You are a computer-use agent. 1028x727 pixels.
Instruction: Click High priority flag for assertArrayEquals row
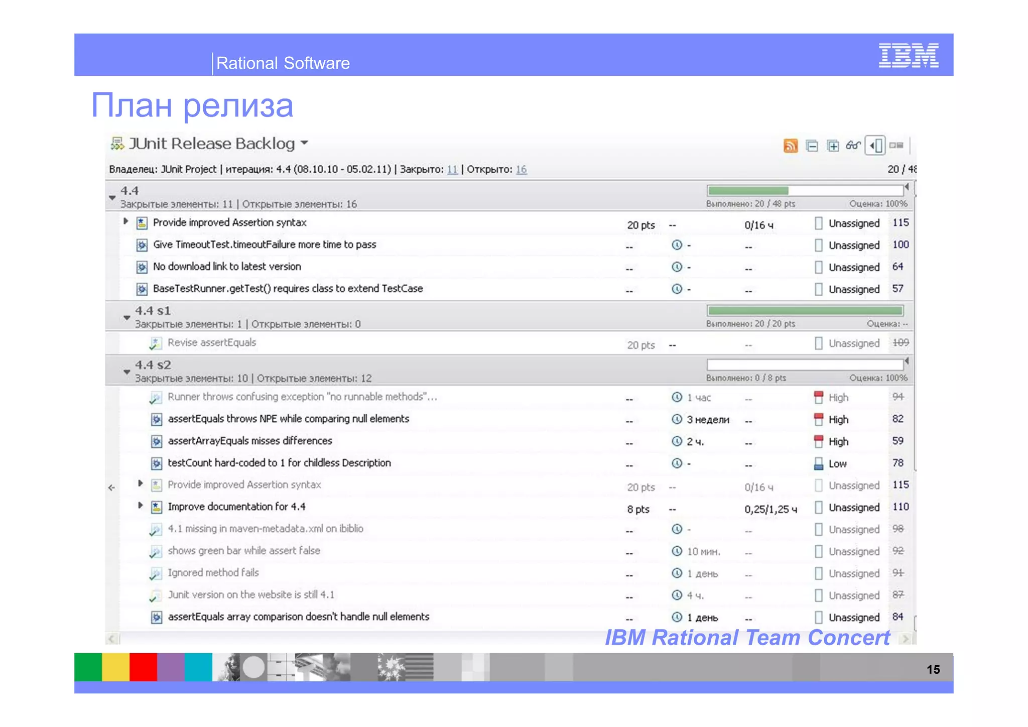coord(819,441)
